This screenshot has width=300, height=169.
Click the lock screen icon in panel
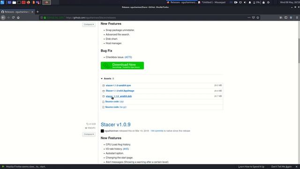263,2
